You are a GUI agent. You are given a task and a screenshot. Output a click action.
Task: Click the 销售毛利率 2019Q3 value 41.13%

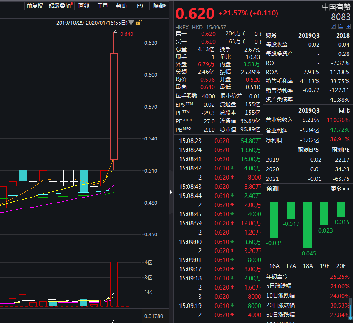tap(309, 81)
